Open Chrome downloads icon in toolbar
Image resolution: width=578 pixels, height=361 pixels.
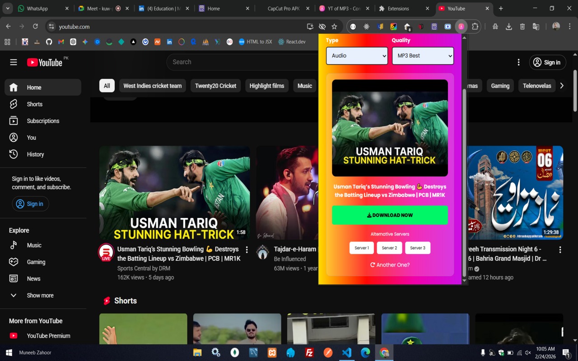[509, 27]
